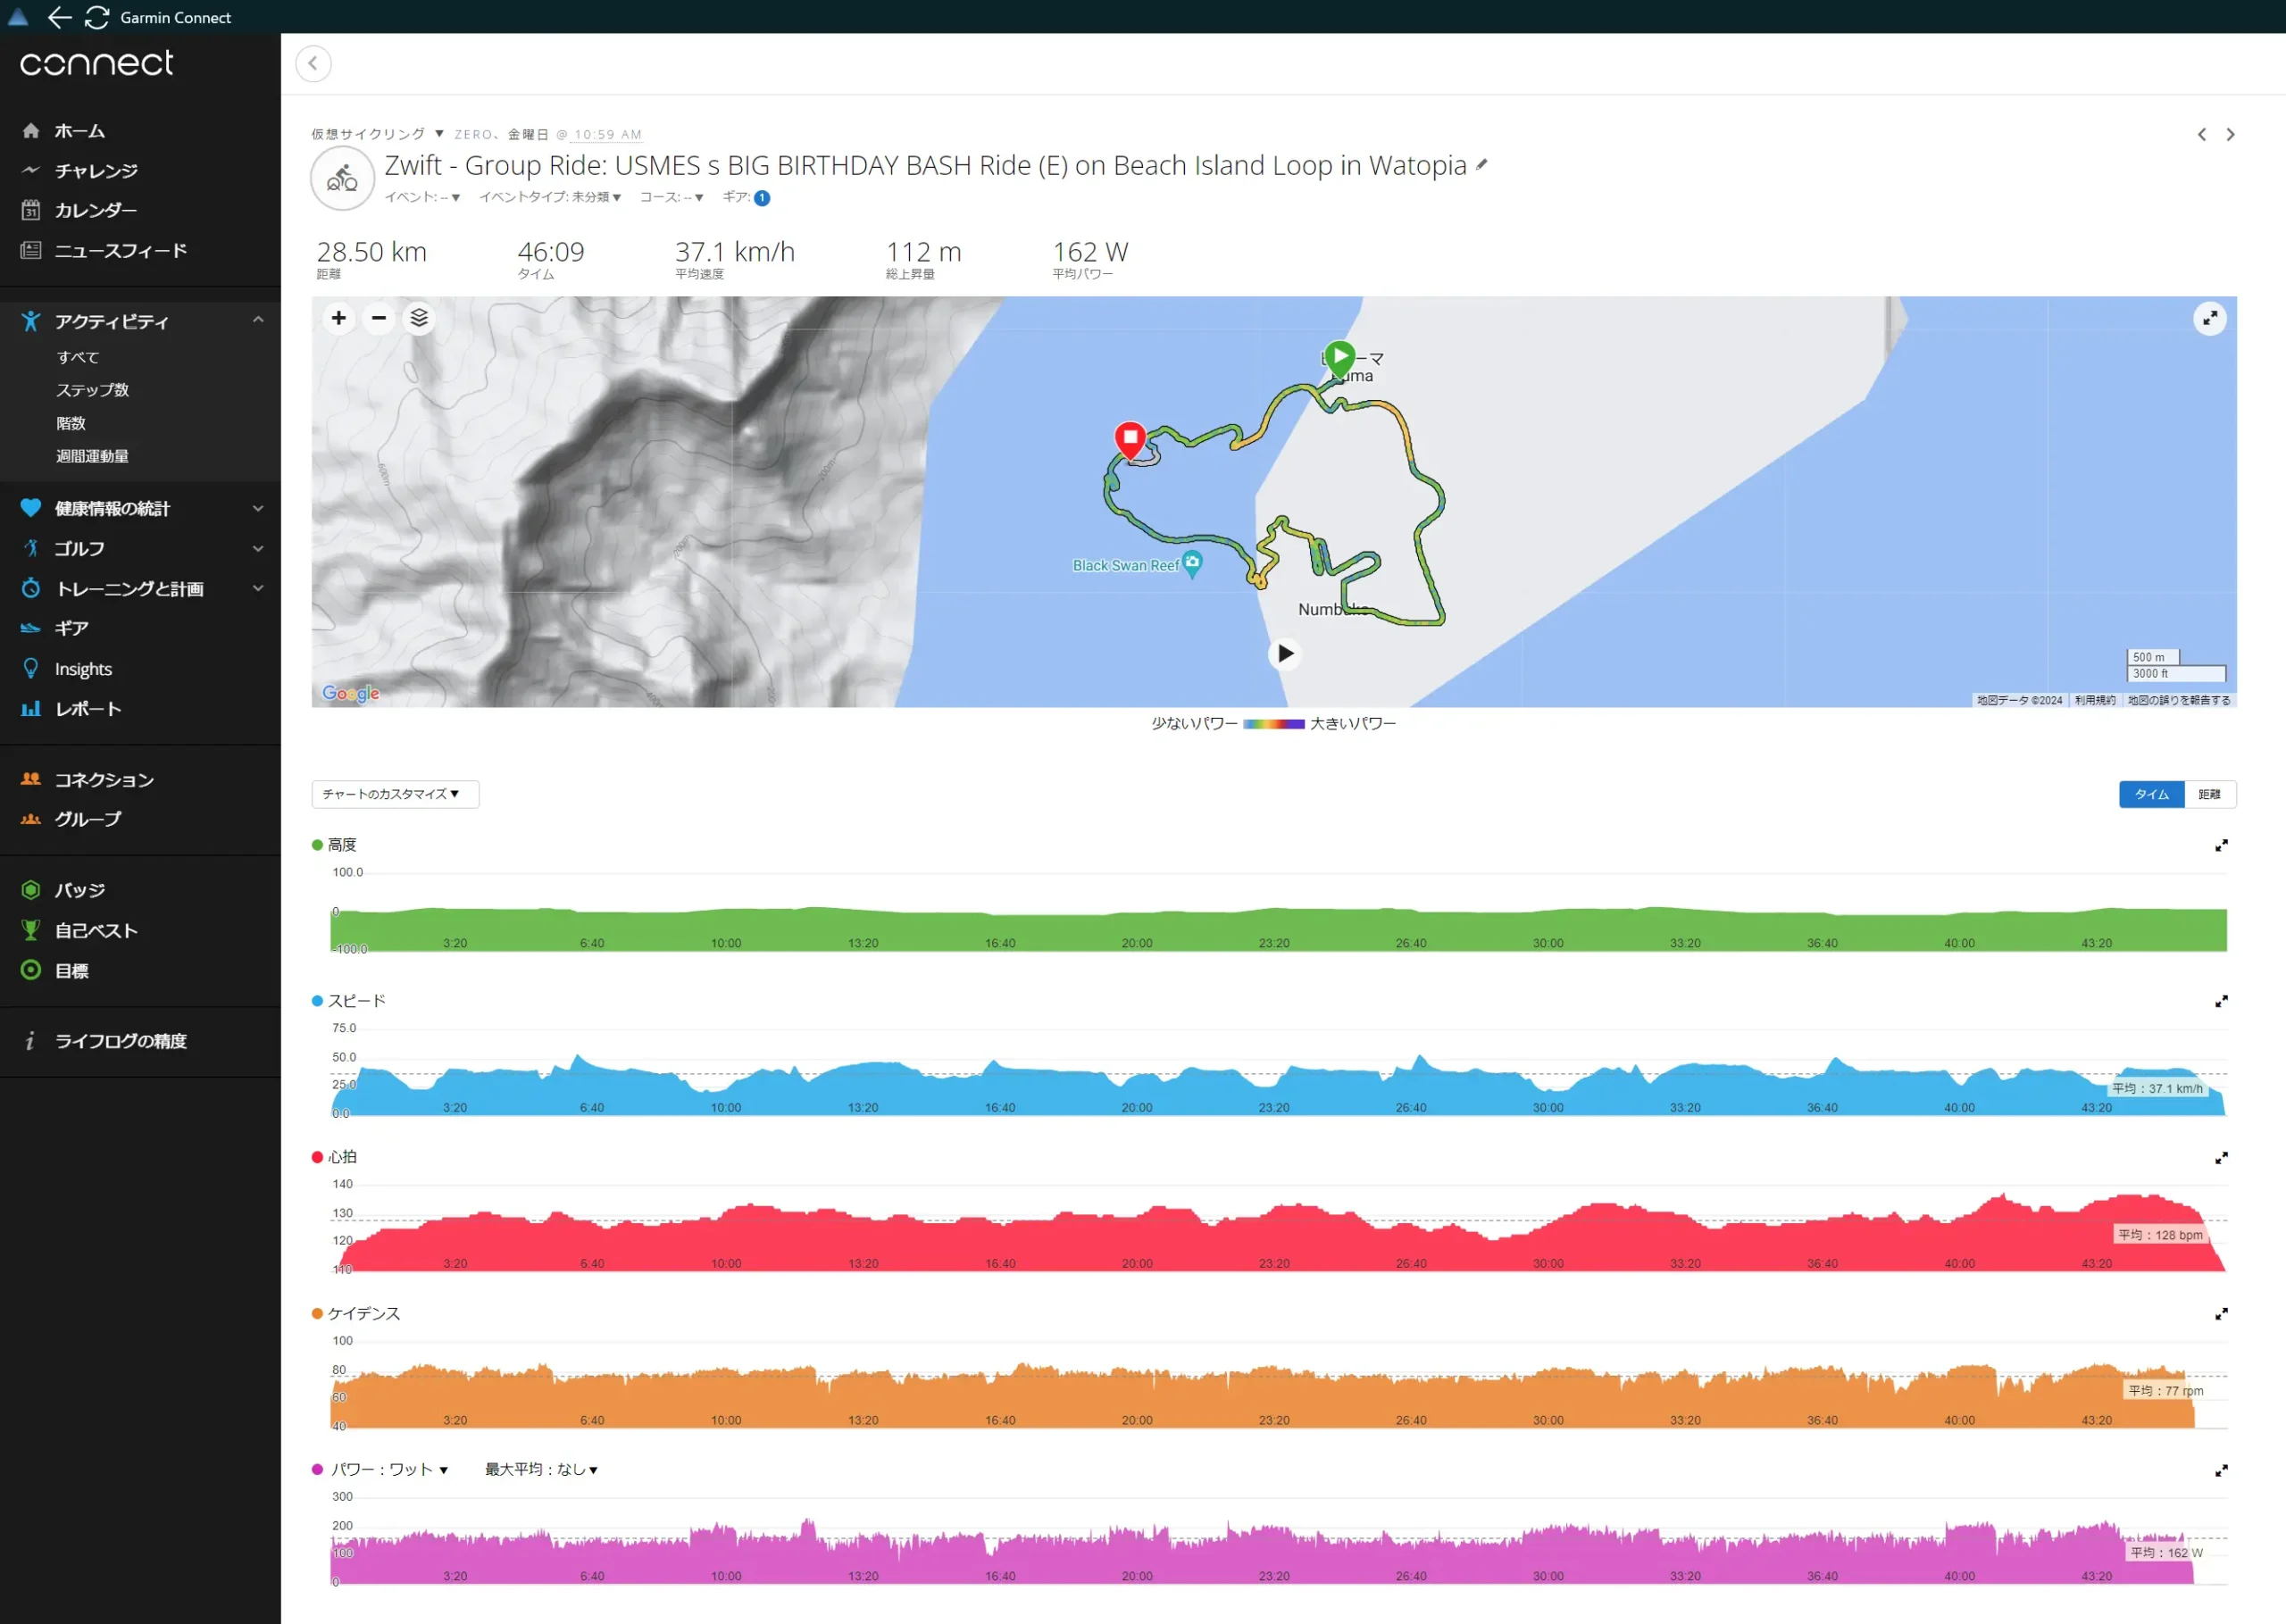
Task: Click the heart rate chart expand icon
Action: [x=2219, y=1158]
